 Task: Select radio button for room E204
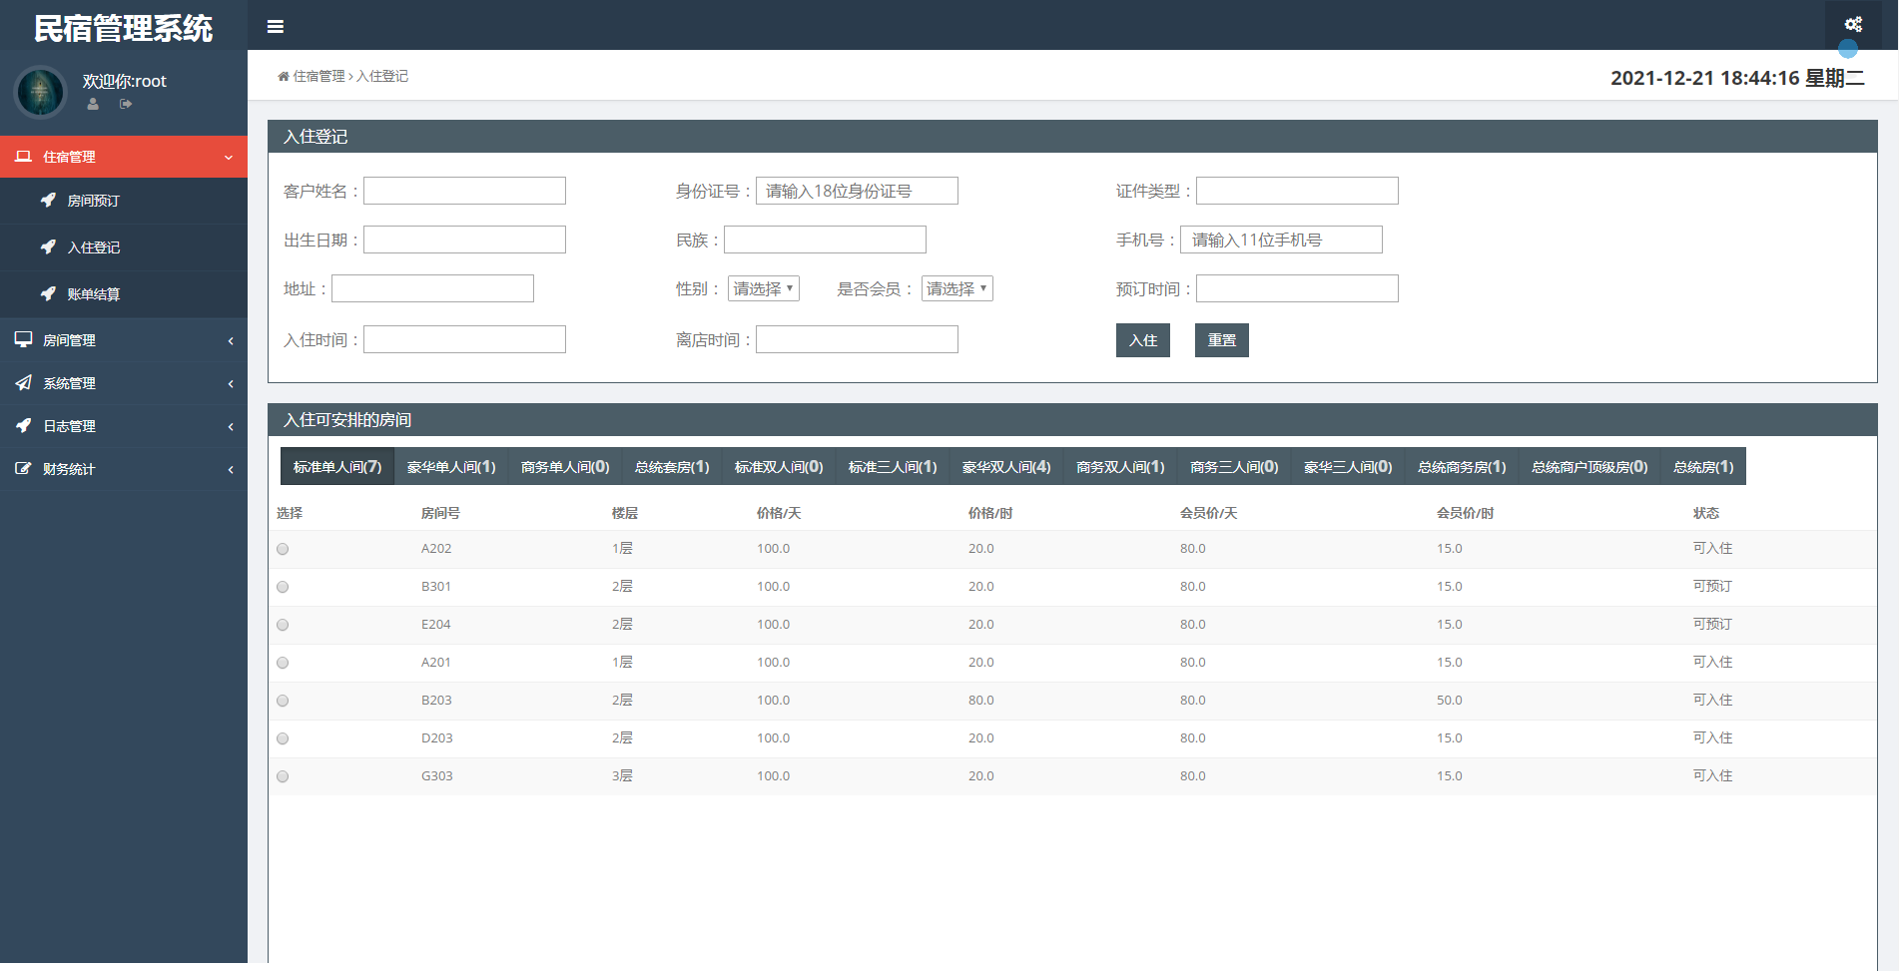coord(283,625)
